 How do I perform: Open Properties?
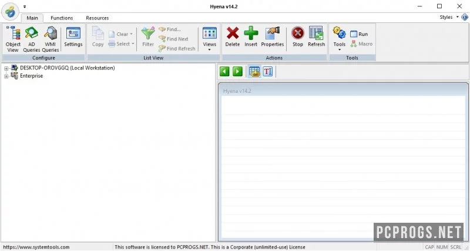point(273,37)
